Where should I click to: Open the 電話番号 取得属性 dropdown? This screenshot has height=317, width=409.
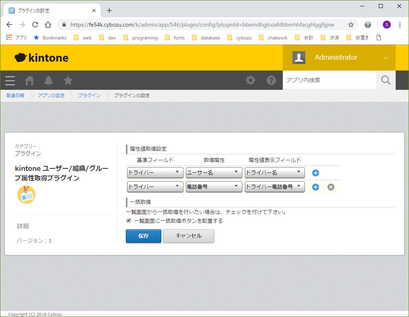click(214, 187)
